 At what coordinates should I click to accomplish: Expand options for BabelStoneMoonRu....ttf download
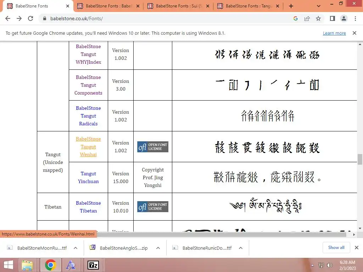click(x=76, y=248)
